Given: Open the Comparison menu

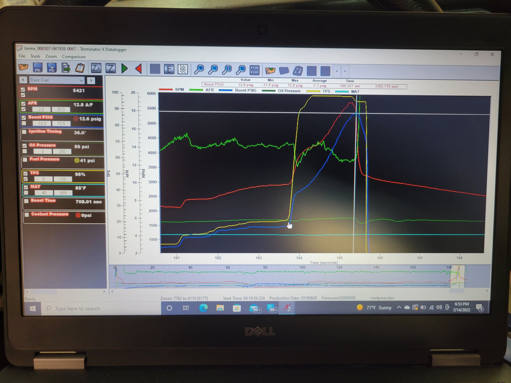Looking at the screenshot, I should coord(74,57).
